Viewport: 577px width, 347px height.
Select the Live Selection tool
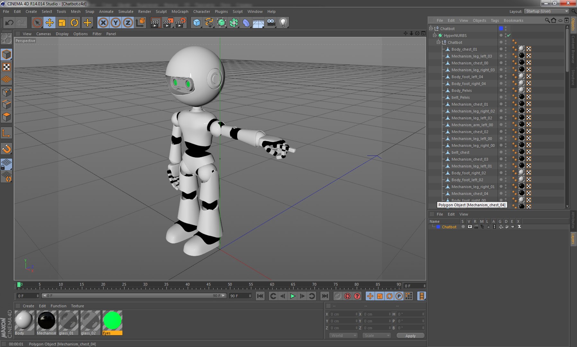37,22
